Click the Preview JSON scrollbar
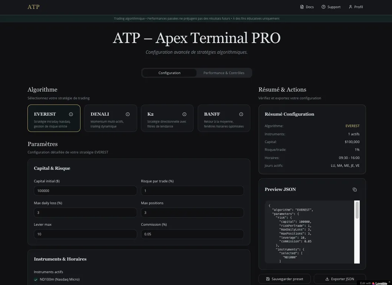Image resolution: width=392 pixels, height=285 pixels. (x=357, y=210)
